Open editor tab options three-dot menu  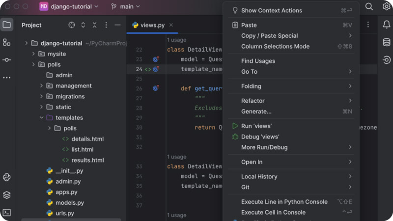pyautogui.click(x=368, y=25)
